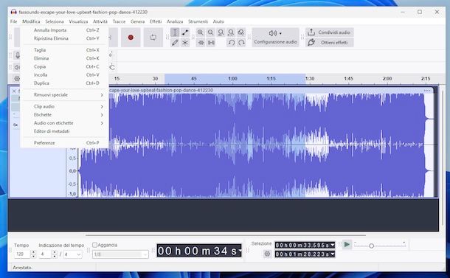Open the selection toolbar gear settings
The width and height of the screenshot is (450, 278).
tap(267, 254)
